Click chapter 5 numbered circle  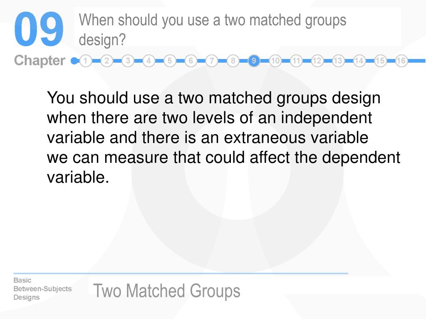(x=170, y=61)
